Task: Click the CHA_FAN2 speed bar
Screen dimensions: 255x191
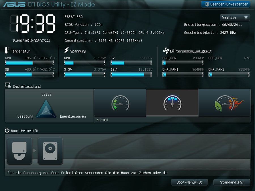Action: pyautogui.click(x=229, y=74)
